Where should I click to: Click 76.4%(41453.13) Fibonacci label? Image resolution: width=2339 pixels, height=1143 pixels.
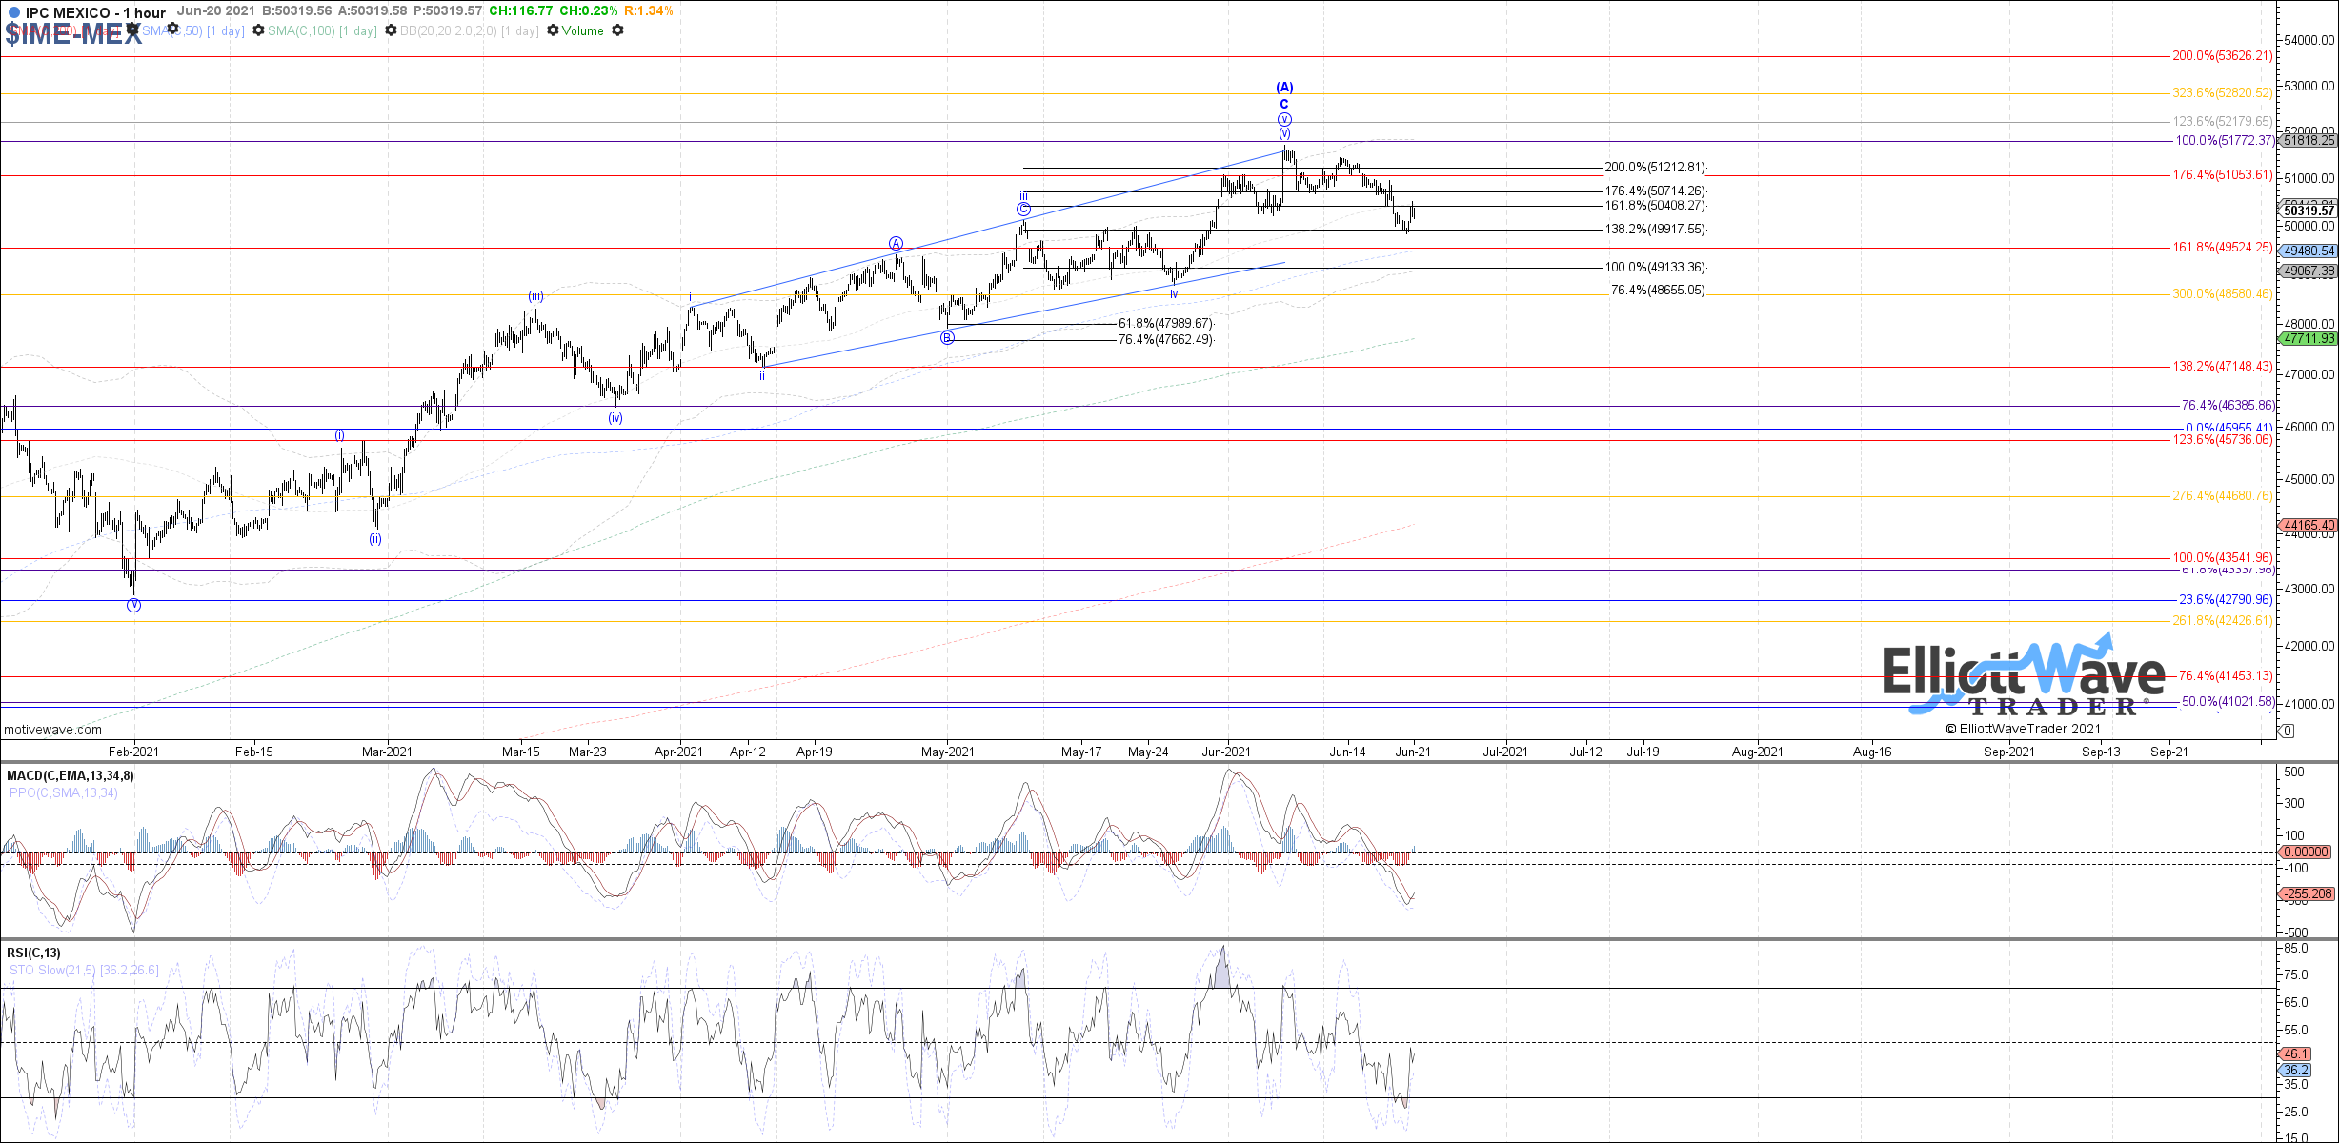2226,675
